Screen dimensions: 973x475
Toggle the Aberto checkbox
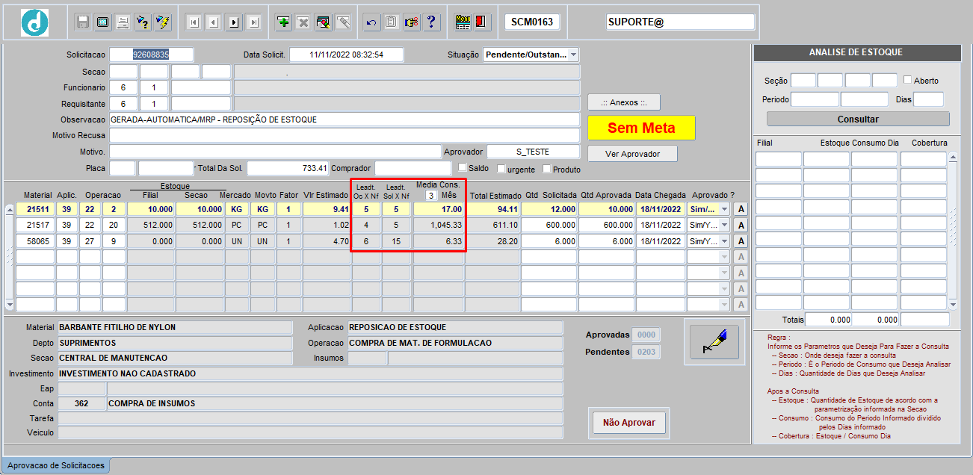click(x=907, y=79)
